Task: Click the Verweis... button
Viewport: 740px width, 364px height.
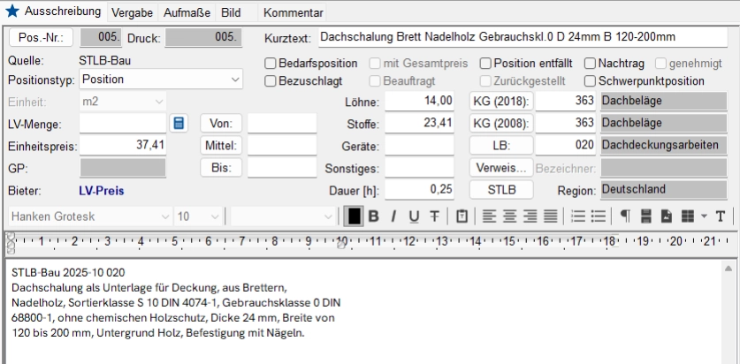Action: 501,168
